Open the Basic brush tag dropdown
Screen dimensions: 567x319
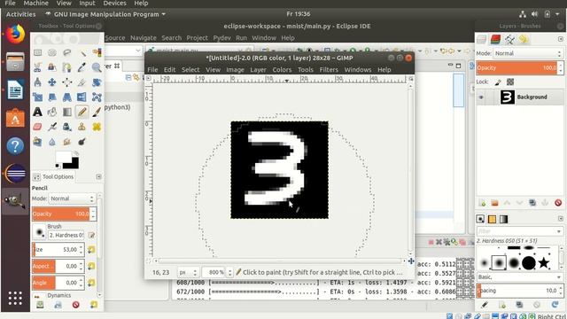tap(520, 277)
